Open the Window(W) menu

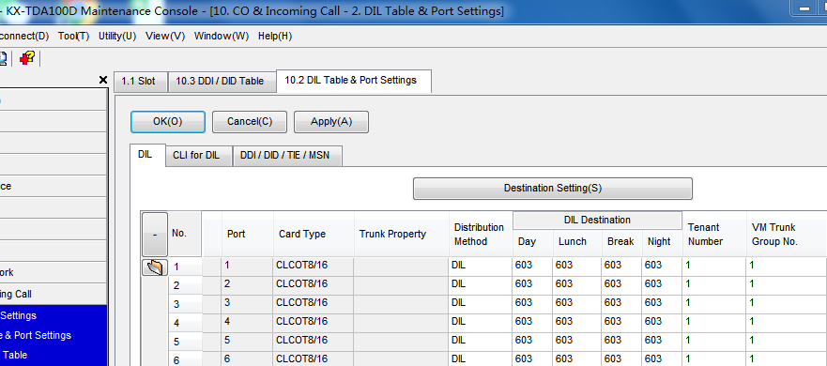[x=221, y=36]
